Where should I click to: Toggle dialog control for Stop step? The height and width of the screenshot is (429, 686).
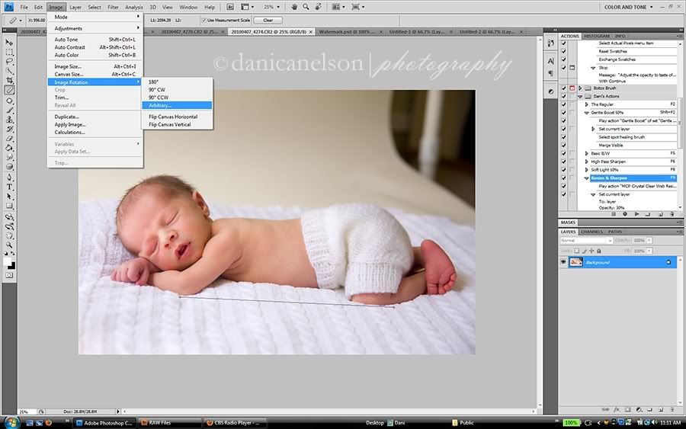point(572,68)
